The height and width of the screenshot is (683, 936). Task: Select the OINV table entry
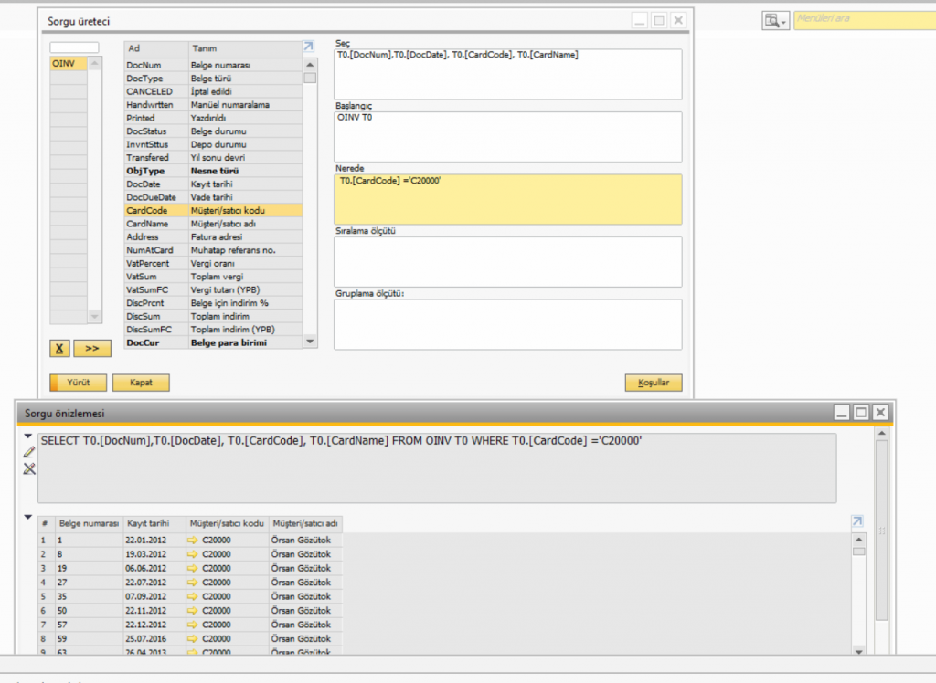69,65
